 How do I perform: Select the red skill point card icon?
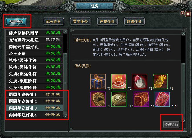coord(162,99)
